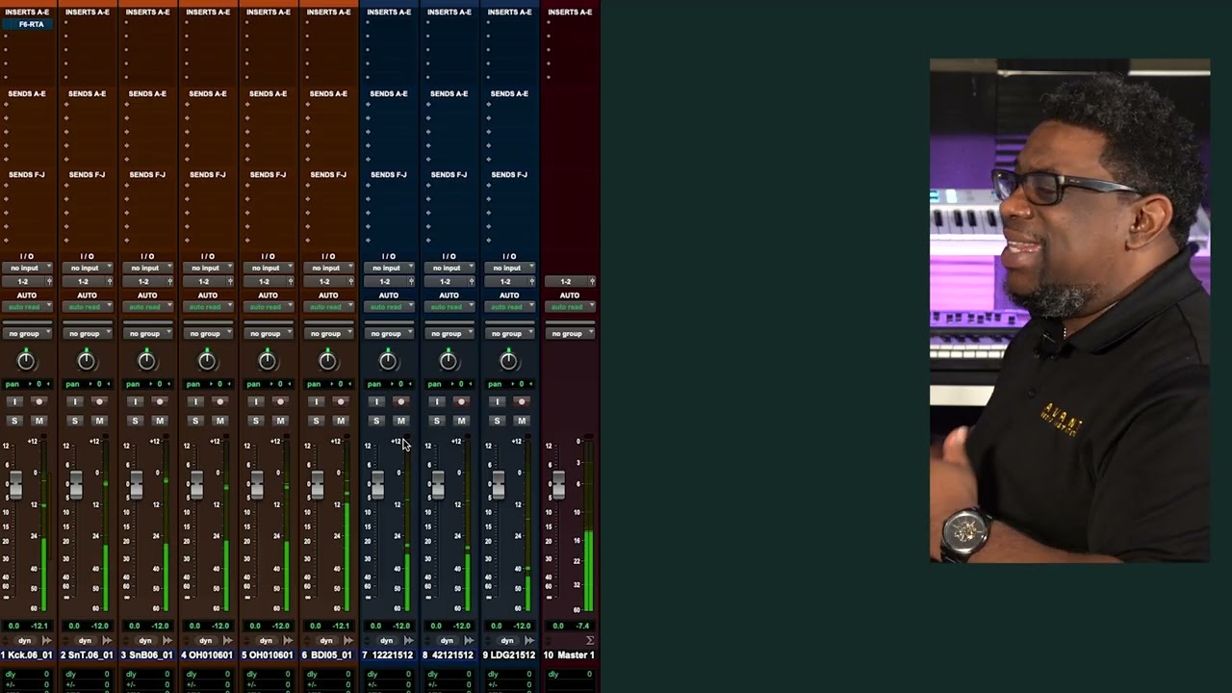Arm record on track 7 12221512
1232x693 pixels.
401,401
